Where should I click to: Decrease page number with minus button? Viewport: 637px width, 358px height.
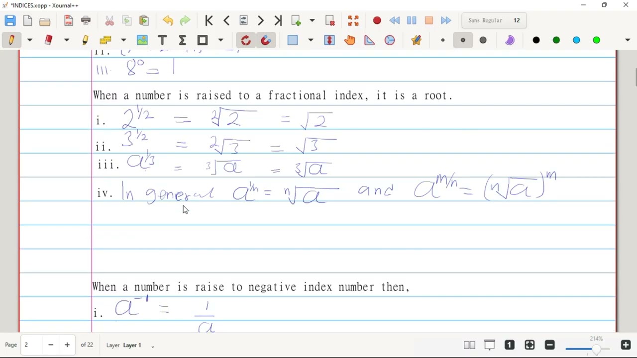pyautogui.click(x=51, y=345)
